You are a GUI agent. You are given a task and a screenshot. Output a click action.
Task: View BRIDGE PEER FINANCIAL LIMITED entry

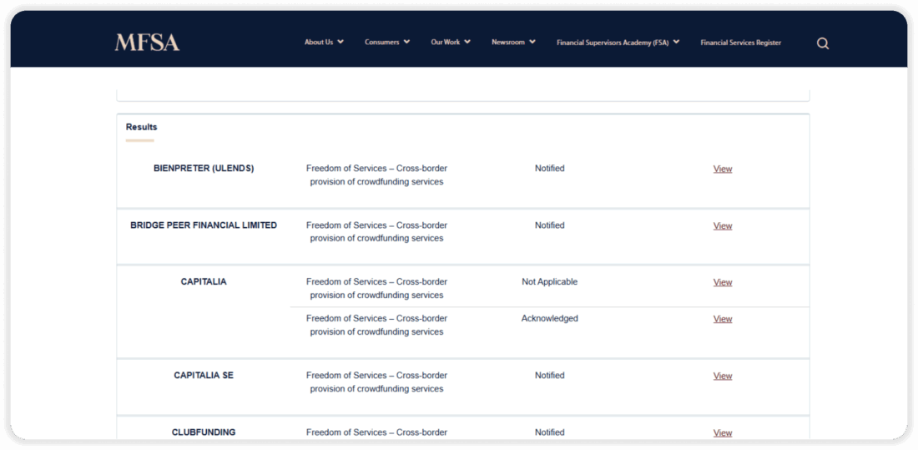tap(723, 225)
